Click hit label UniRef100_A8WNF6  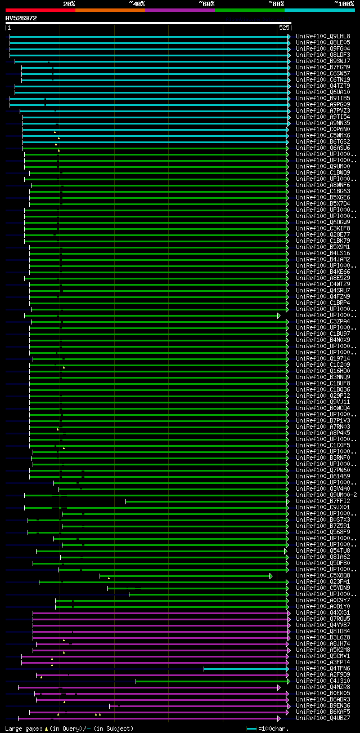[323, 185]
